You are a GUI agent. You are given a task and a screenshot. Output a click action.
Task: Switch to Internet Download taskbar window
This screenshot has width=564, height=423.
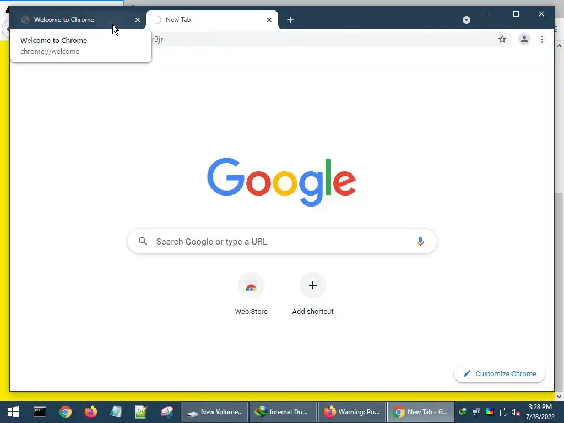283,412
